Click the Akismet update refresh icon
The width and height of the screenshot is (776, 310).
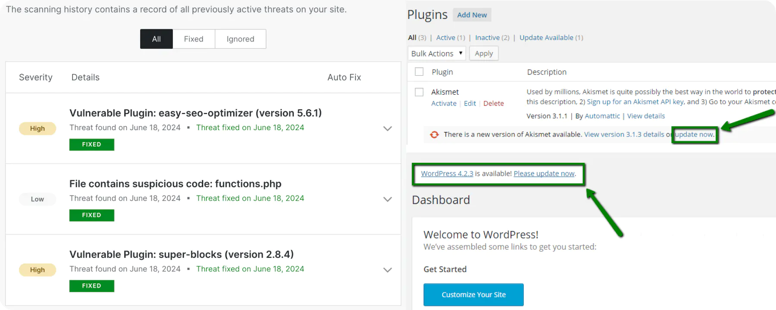tap(434, 135)
